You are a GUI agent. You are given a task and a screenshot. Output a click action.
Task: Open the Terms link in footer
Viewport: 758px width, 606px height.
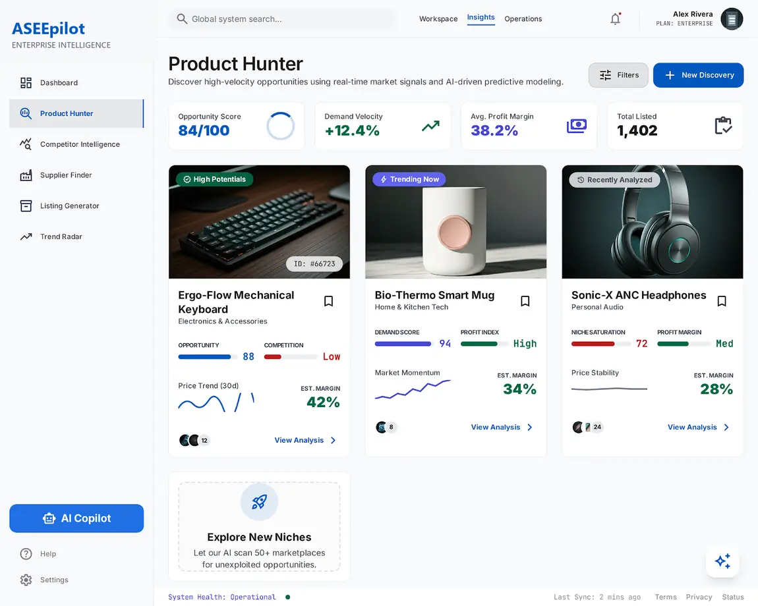666,597
